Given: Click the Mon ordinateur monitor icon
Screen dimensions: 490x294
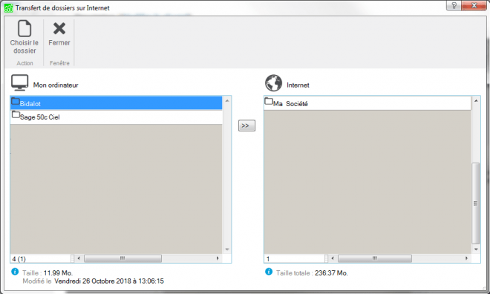Looking at the screenshot, I should point(20,83).
